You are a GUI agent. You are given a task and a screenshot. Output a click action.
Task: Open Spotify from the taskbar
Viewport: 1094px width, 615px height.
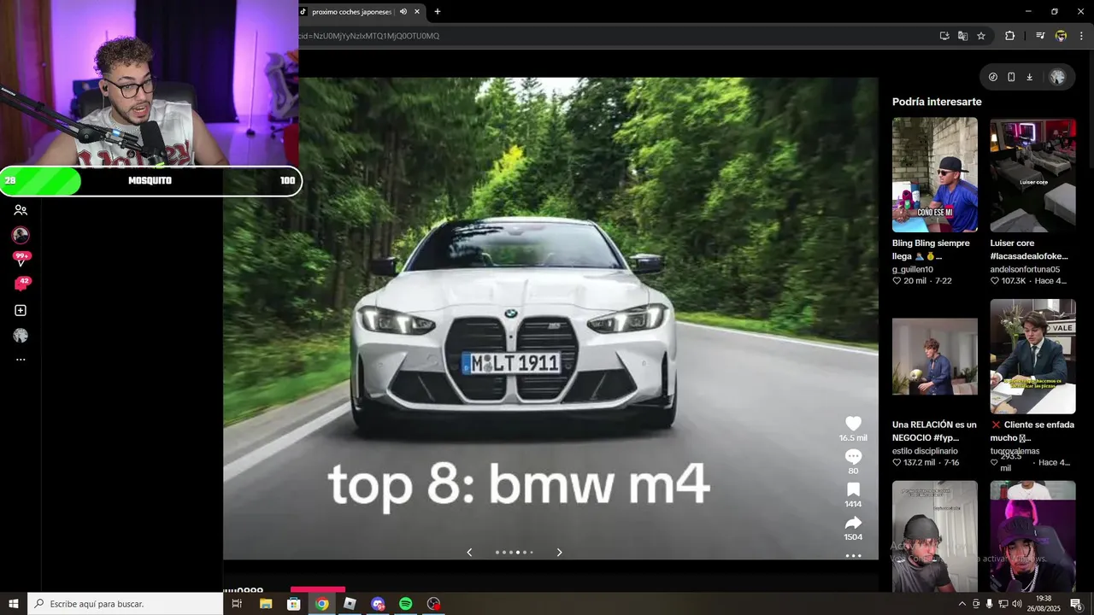[406, 604]
